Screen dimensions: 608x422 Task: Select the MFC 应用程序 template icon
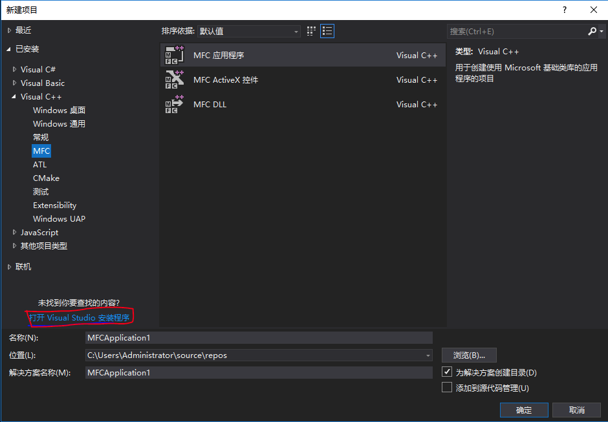coord(175,55)
